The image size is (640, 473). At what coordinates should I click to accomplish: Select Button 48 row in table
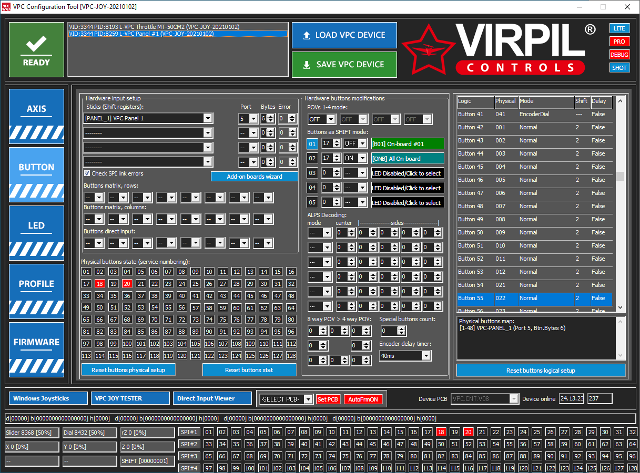(534, 206)
